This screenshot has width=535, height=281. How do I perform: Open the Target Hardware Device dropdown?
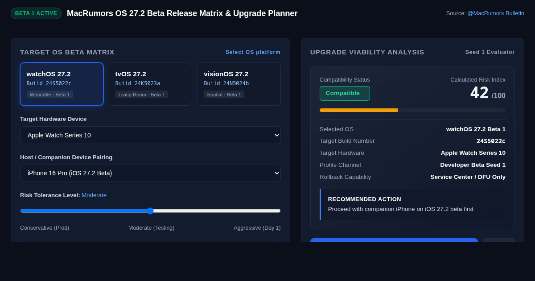click(150, 135)
